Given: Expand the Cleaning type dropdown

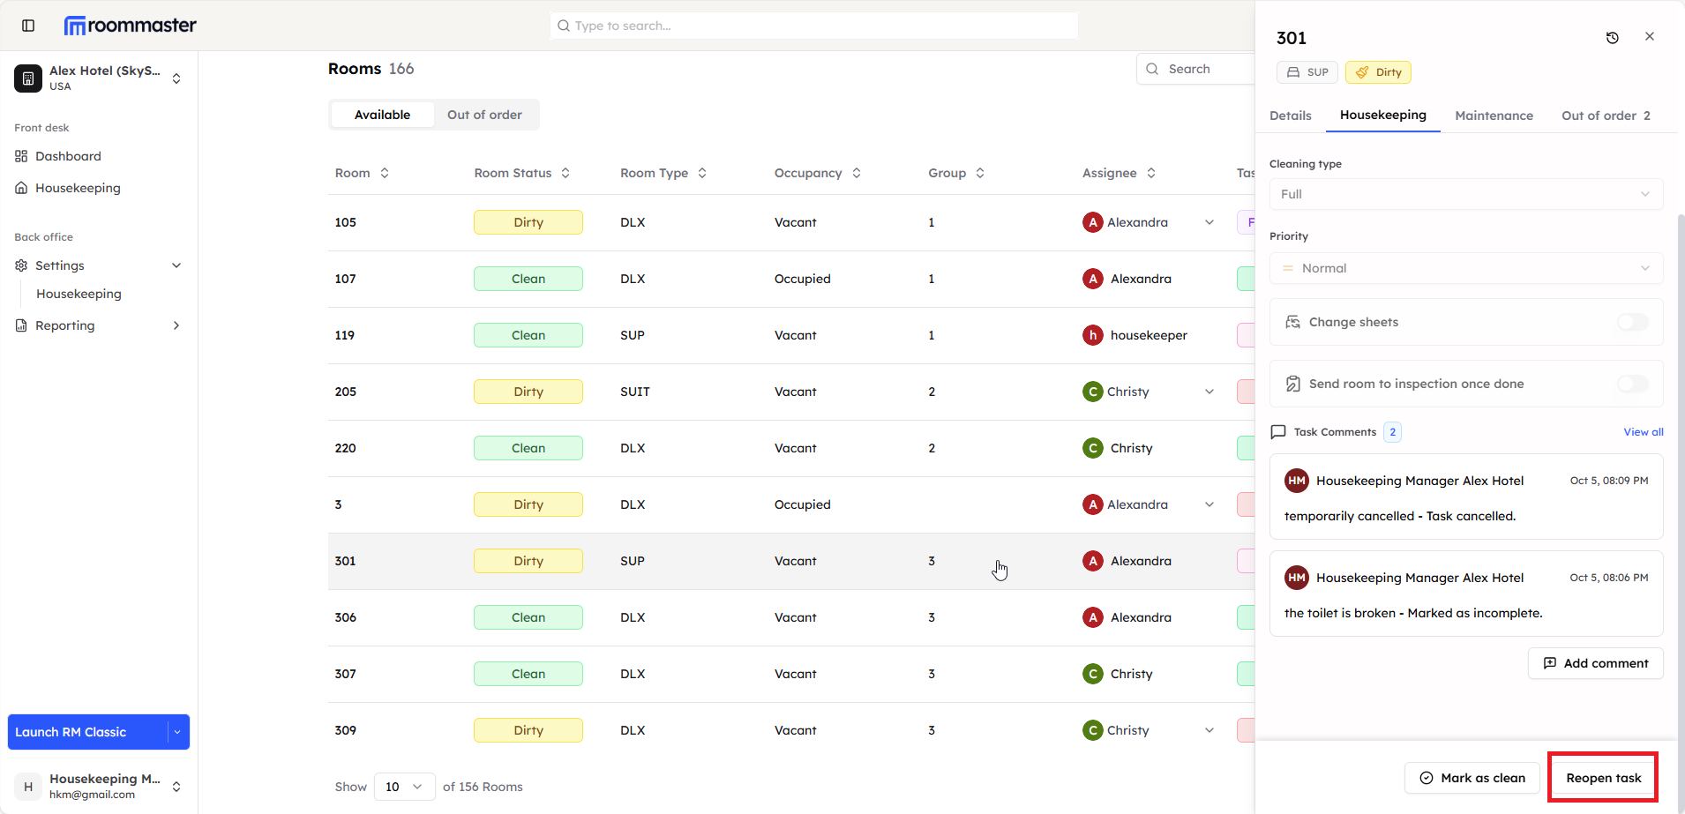Looking at the screenshot, I should click(1465, 195).
